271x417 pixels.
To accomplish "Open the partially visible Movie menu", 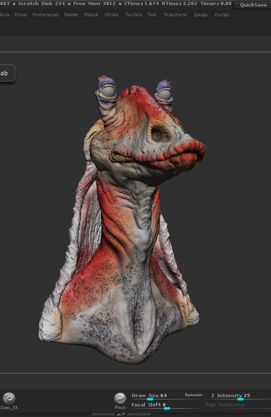I will [5, 15].
